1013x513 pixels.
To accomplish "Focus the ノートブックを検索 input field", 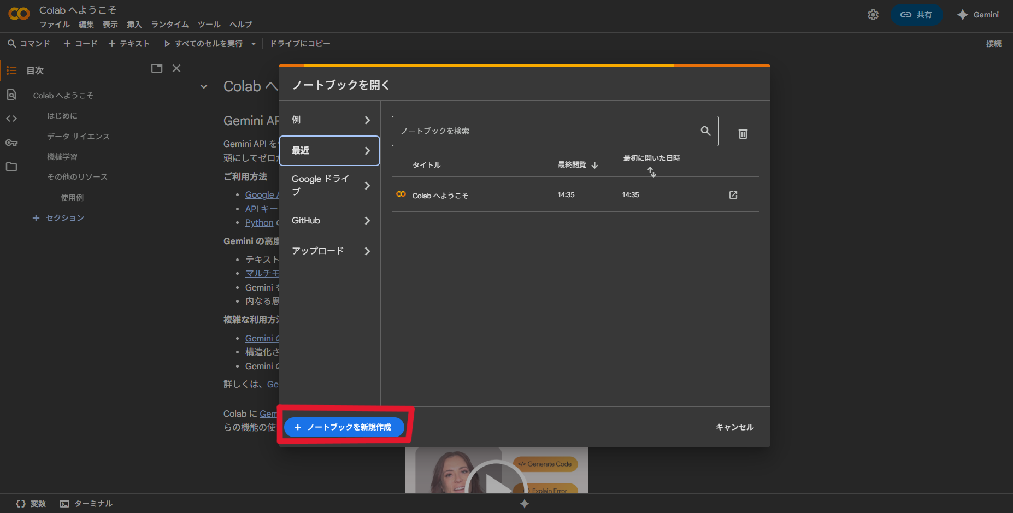I will click(x=546, y=131).
